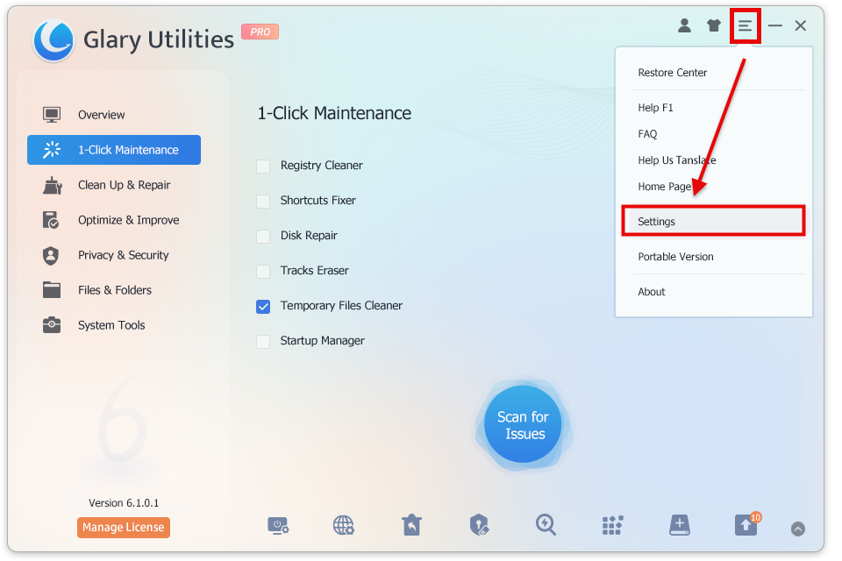Viewport: 842px width, 561px height.
Task: Tick the Tracks Eraser checkbox
Action: [x=263, y=272]
